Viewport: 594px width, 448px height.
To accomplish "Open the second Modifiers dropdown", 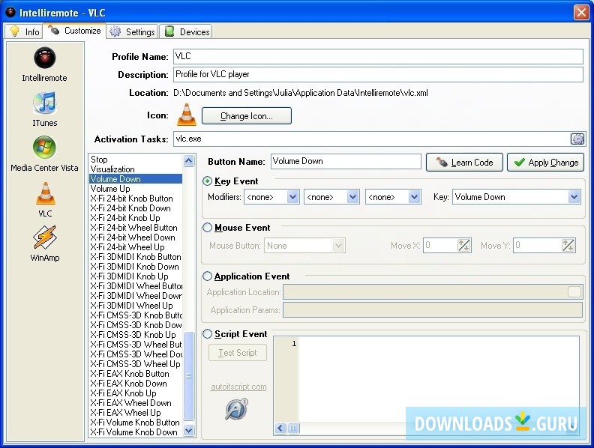I will click(331, 197).
